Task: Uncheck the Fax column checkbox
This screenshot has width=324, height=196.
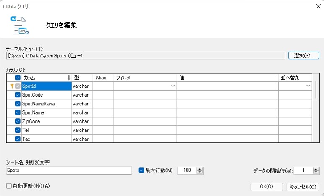Action: coord(18,139)
